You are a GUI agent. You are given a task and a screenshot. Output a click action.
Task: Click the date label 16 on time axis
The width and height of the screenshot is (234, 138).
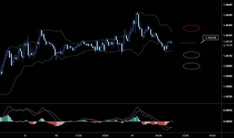pyautogui.click(x=25, y=135)
